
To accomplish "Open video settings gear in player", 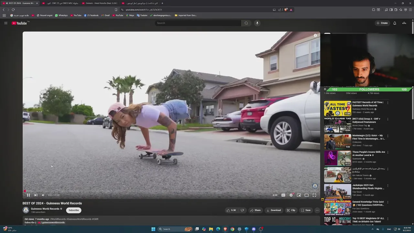I will click(x=291, y=195).
